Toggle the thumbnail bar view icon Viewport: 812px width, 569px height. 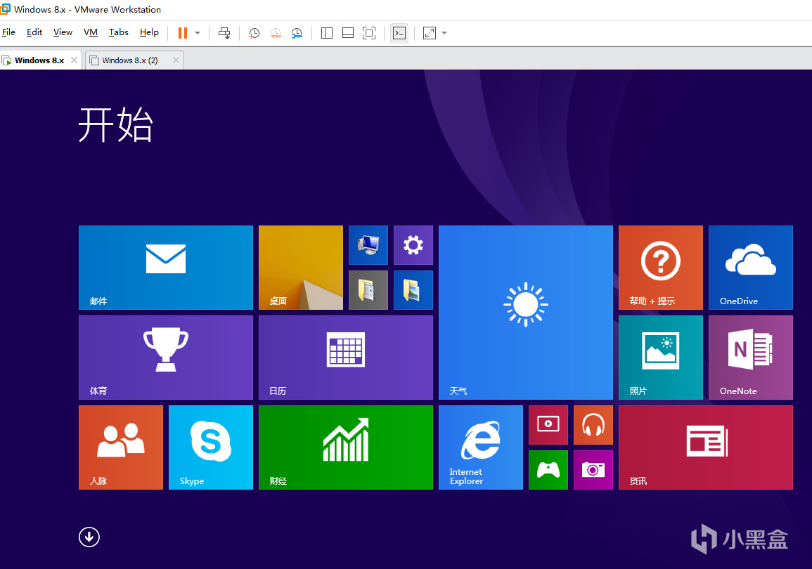348,33
